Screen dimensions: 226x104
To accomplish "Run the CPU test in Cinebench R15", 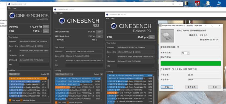I will point(46,31).
